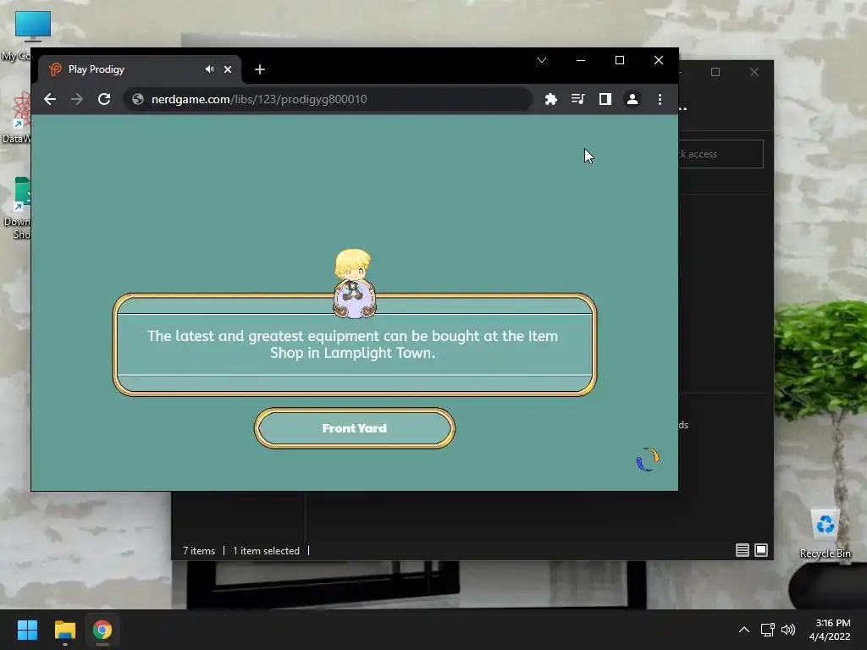Minimize the Chrome window
867x650 pixels.
pos(581,60)
